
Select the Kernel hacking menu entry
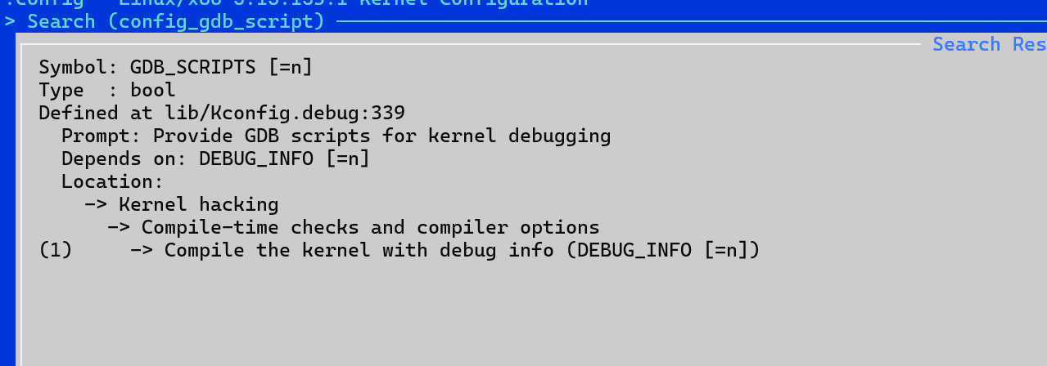[199, 204]
